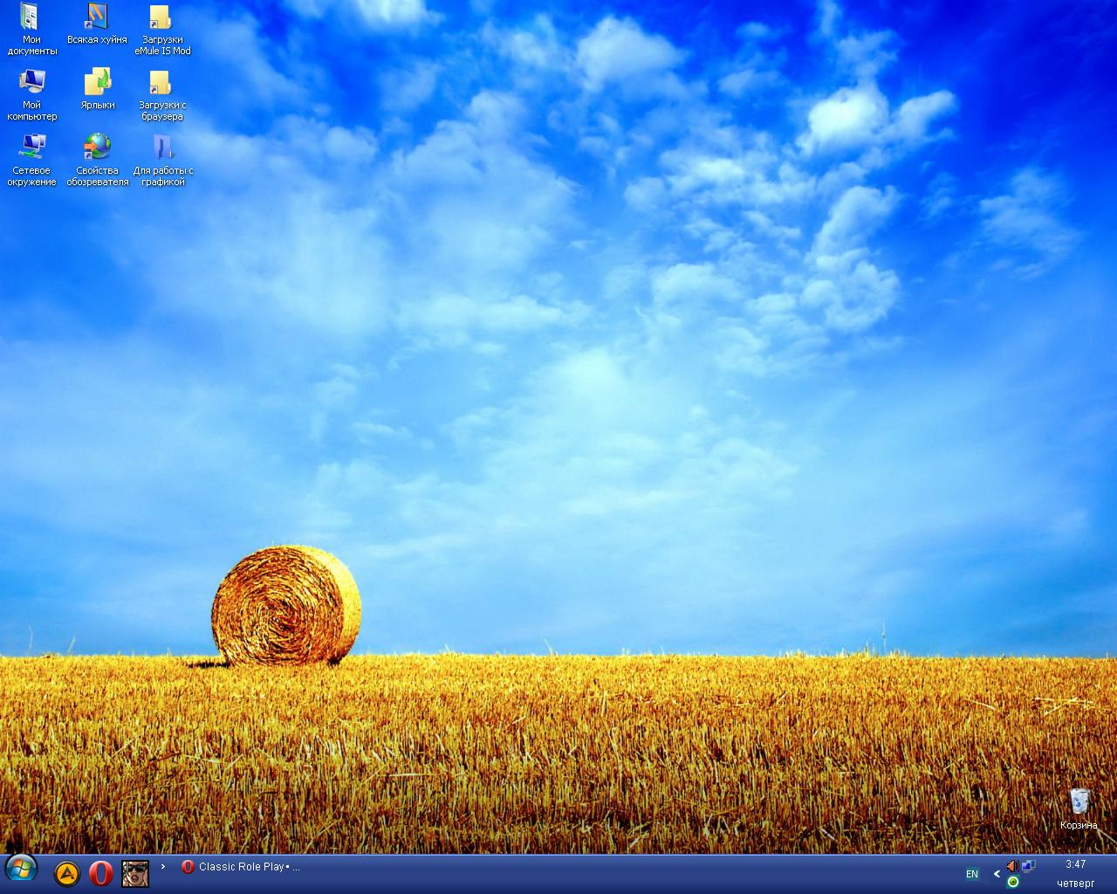Click the clock showing 3:47
The width and height of the screenshot is (1117, 894).
pyautogui.click(x=1076, y=864)
